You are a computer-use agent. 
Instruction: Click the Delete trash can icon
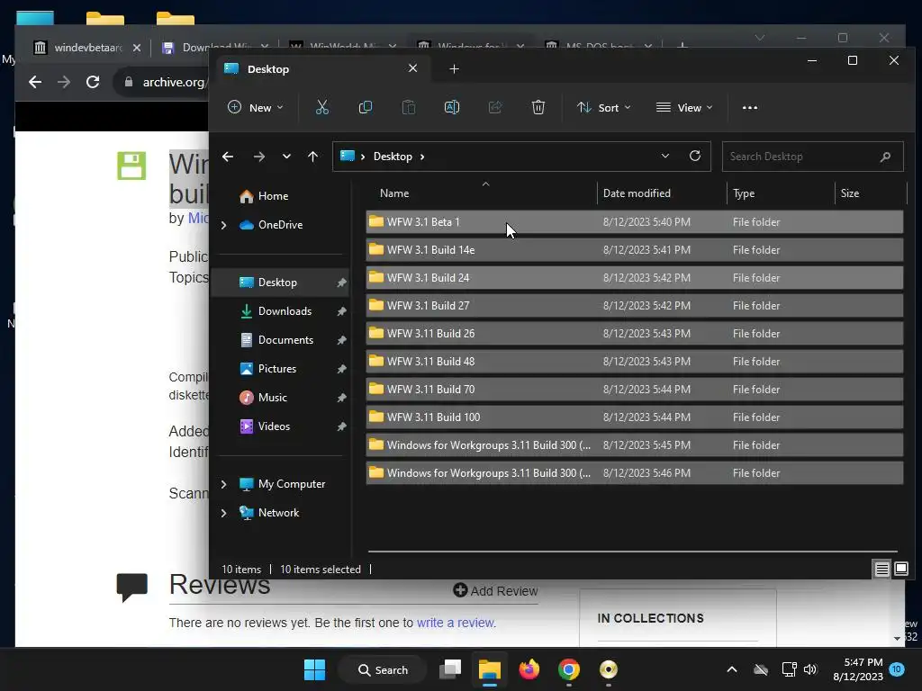pos(538,108)
